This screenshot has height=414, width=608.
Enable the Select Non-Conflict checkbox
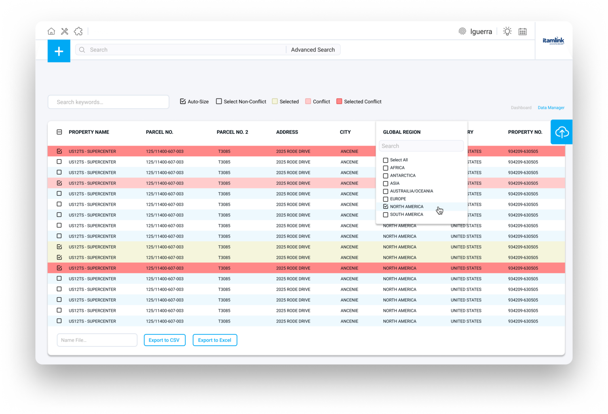pyautogui.click(x=219, y=101)
